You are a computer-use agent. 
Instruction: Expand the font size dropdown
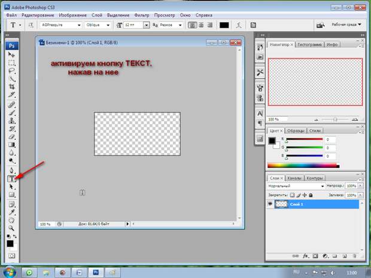point(147,25)
